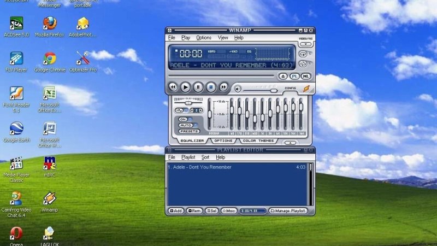Viewport: 437px width, 246px height.
Task: Toggle the PL playlist editor button
Action: pyautogui.click(x=294, y=77)
